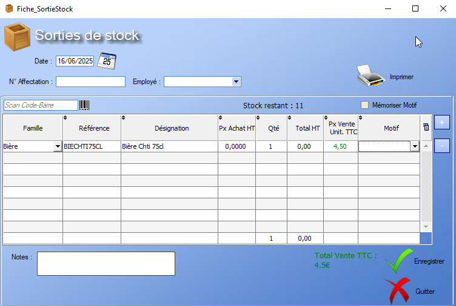Click the green checkmark Enregistrer icon
The image size is (456, 306).
pyautogui.click(x=399, y=261)
